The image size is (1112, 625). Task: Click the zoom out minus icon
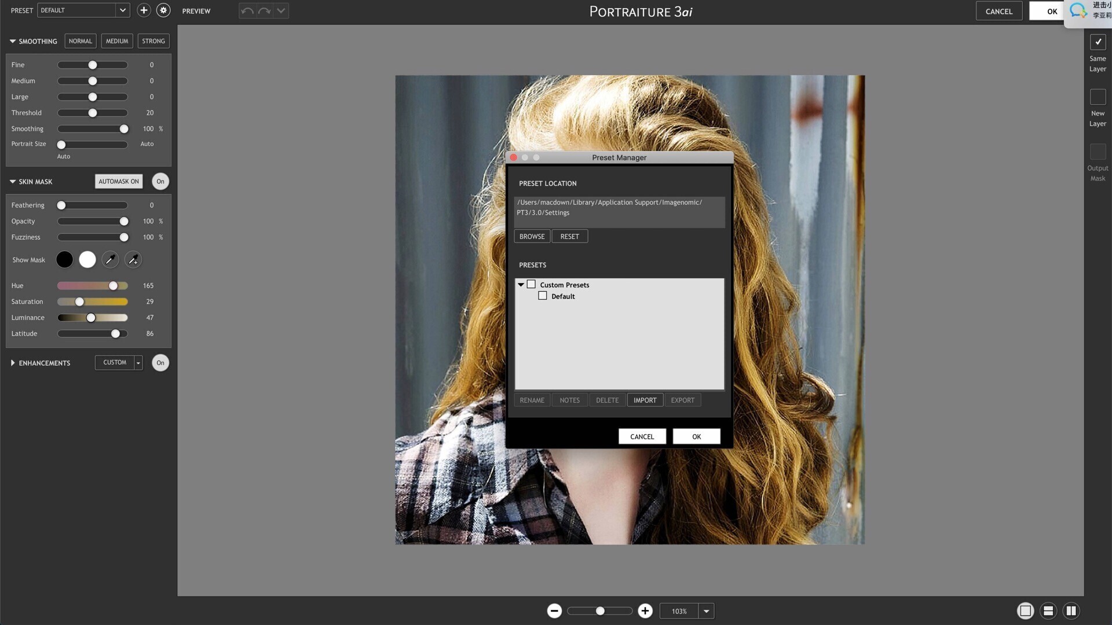(554, 611)
